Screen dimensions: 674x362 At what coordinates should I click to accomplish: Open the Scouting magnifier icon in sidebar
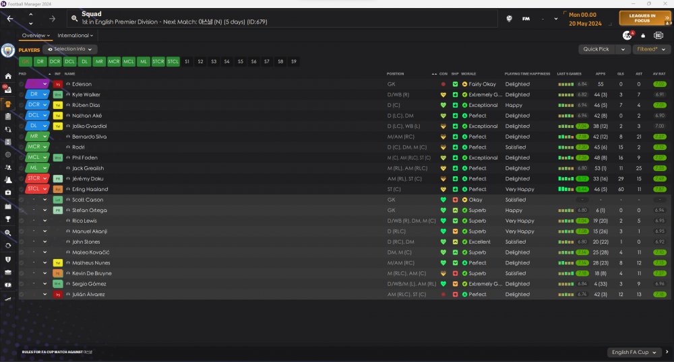pyautogui.click(x=7, y=233)
